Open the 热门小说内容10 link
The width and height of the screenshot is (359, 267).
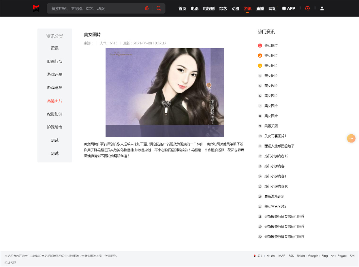tap(276, 186)
